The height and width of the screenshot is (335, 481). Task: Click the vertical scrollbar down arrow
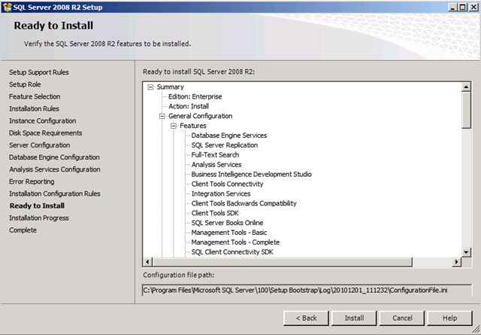coord(466,252)
